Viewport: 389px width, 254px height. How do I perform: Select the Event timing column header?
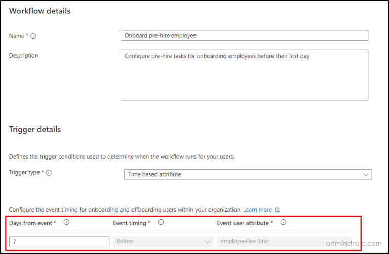130,223
